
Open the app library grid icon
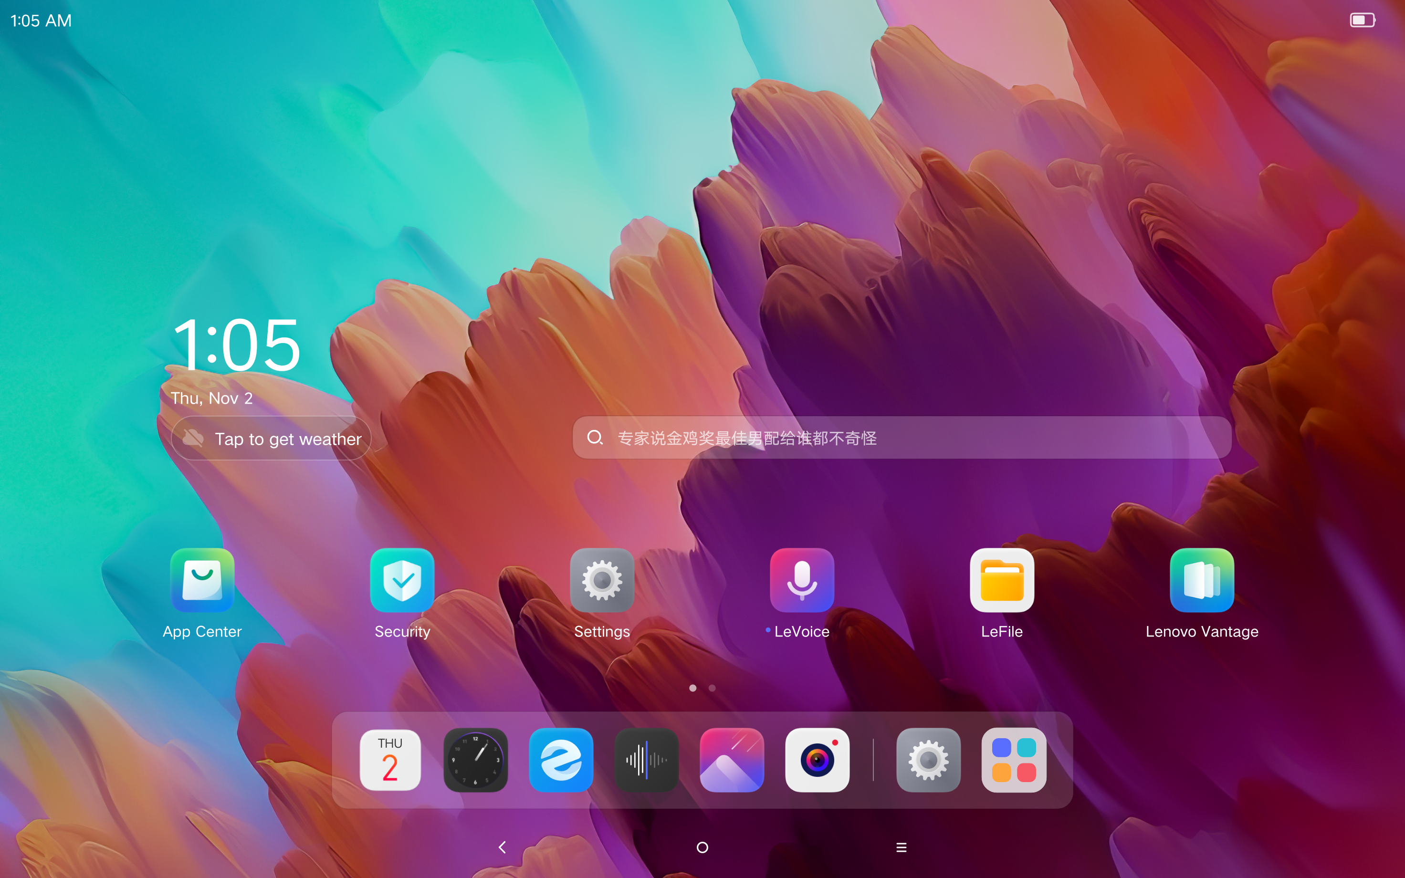click(x=1014, y=760)
